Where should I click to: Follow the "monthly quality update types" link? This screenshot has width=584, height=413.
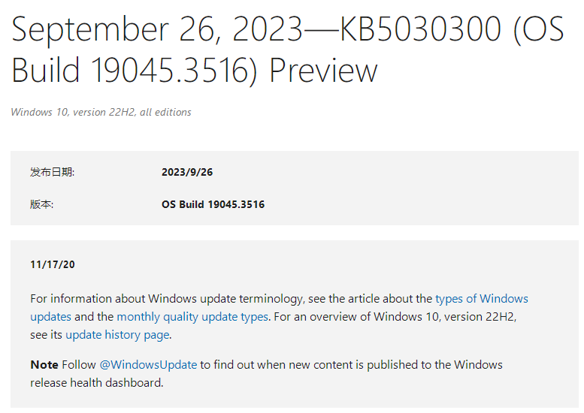click(x=192, y=317)
